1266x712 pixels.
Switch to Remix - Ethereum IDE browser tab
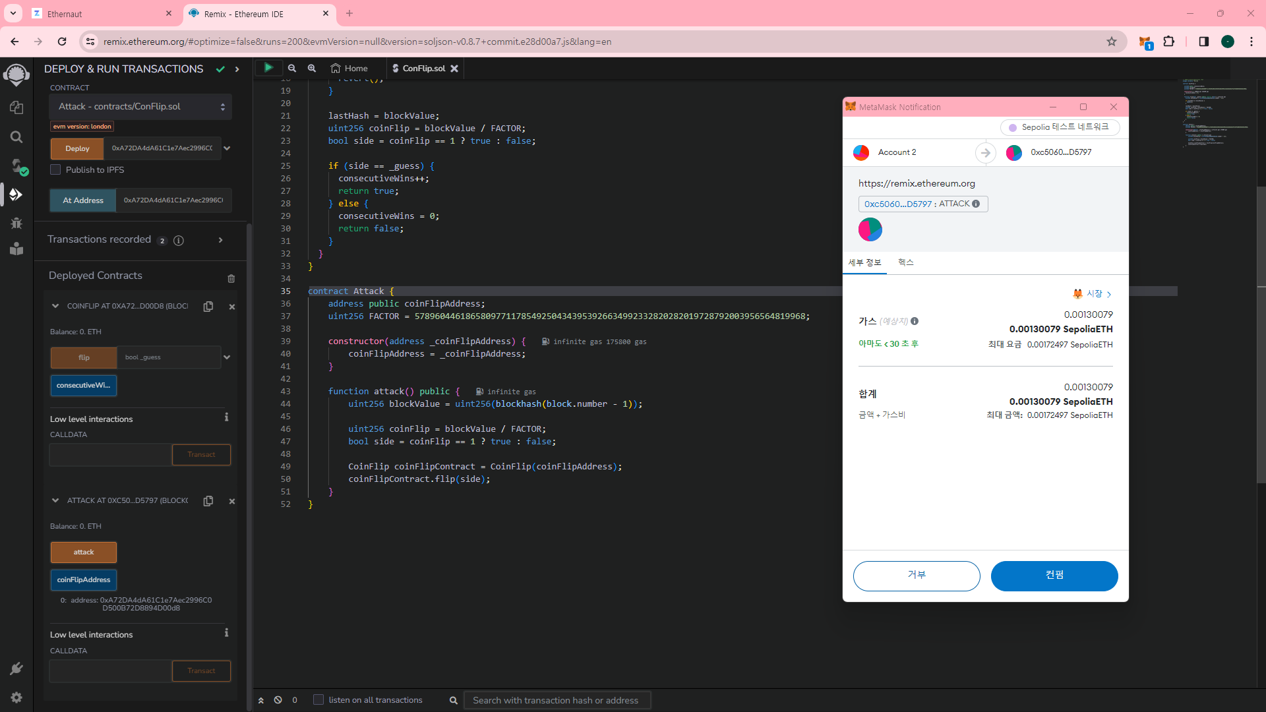tap(258, 14)
